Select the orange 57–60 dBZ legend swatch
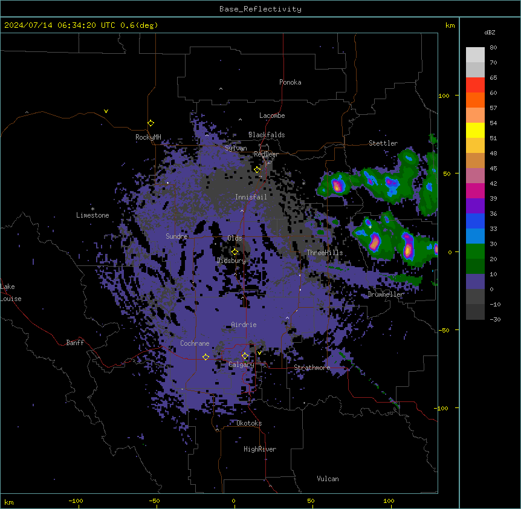This screenshot has height=509, width=521. [475, 100]
